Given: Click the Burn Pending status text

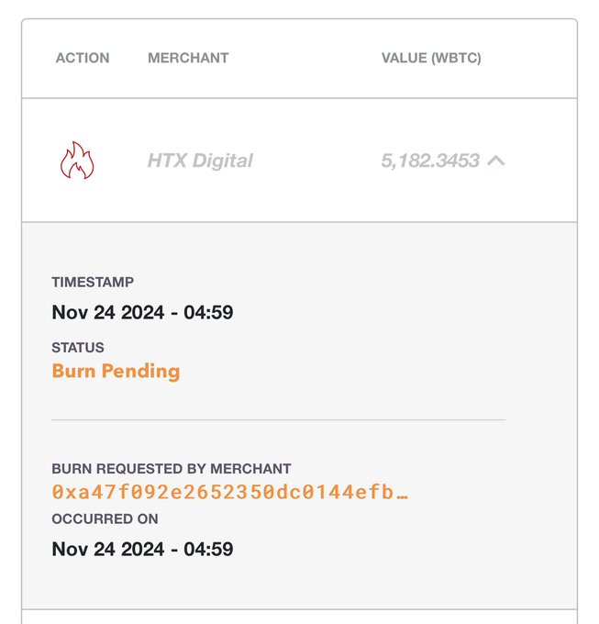Looking at the screenshot, I should click(x=116, y=371).
